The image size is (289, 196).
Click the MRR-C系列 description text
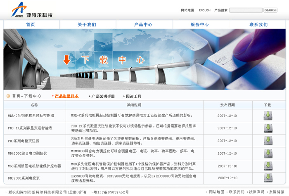coord(132,116)
